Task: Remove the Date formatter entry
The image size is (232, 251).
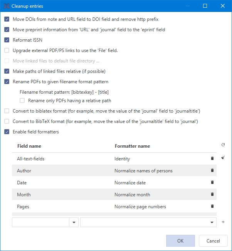Action: click(x=212, y=182)
